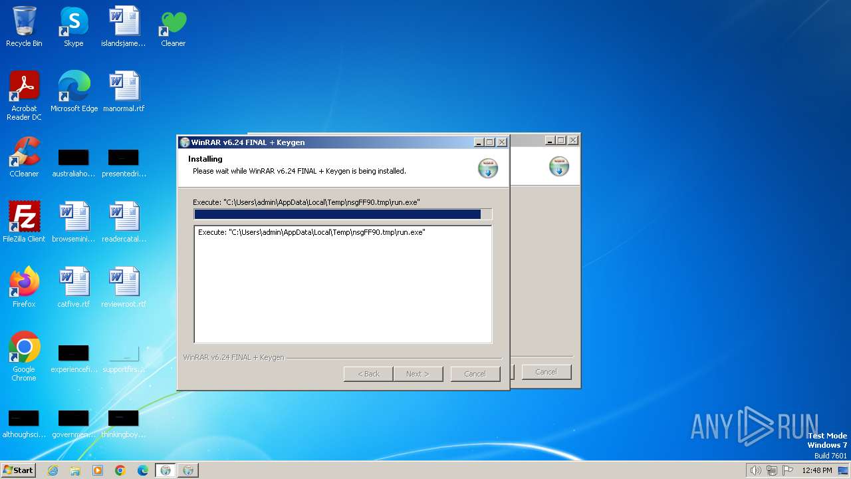Click the disabled Back button
Viewport: 851px width, 479px height.
pyautogui.click(x=368, y=374)
